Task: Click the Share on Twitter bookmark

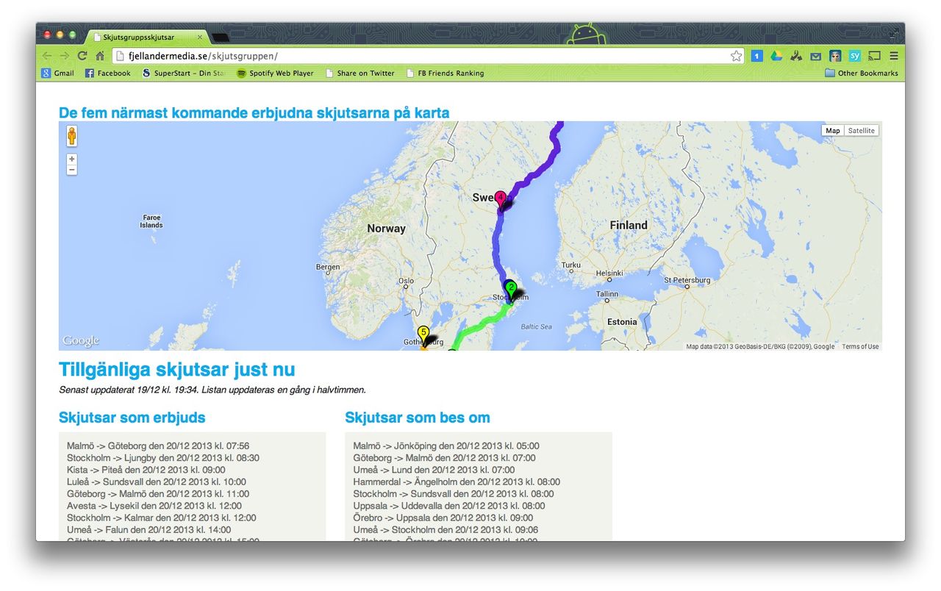Action: pos(359,73)
